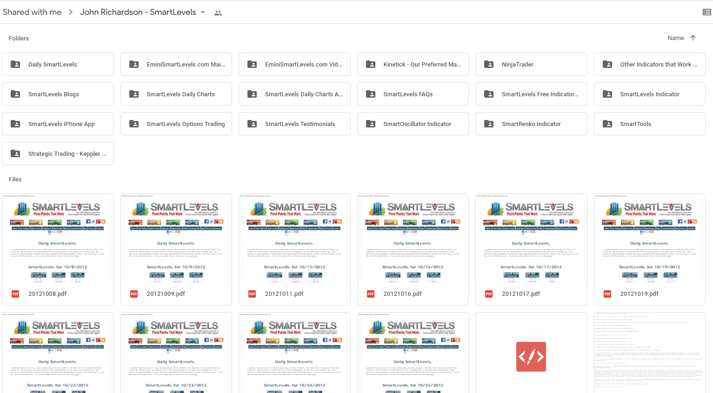Open the Strategic Trading - Keppler folder
The image size is (713, 393).
(58, 153)
